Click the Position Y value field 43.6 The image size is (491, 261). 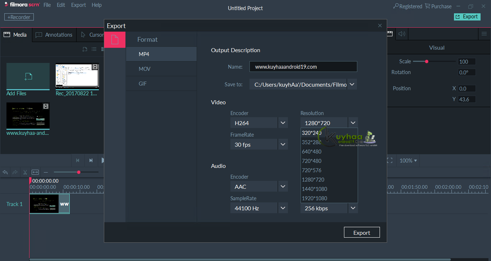point(467,99)
